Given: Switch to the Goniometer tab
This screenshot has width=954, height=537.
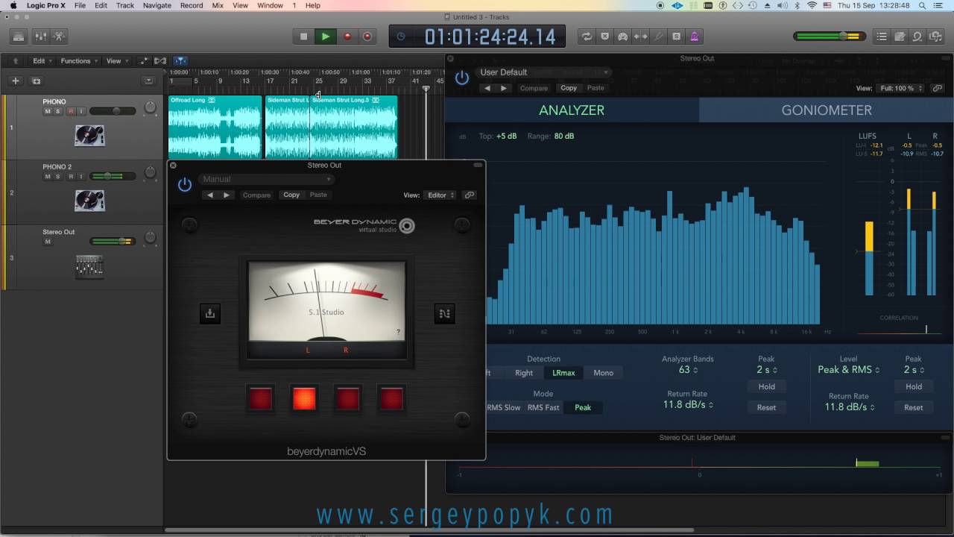Looking at the screenshot, I should coord(826,110).
